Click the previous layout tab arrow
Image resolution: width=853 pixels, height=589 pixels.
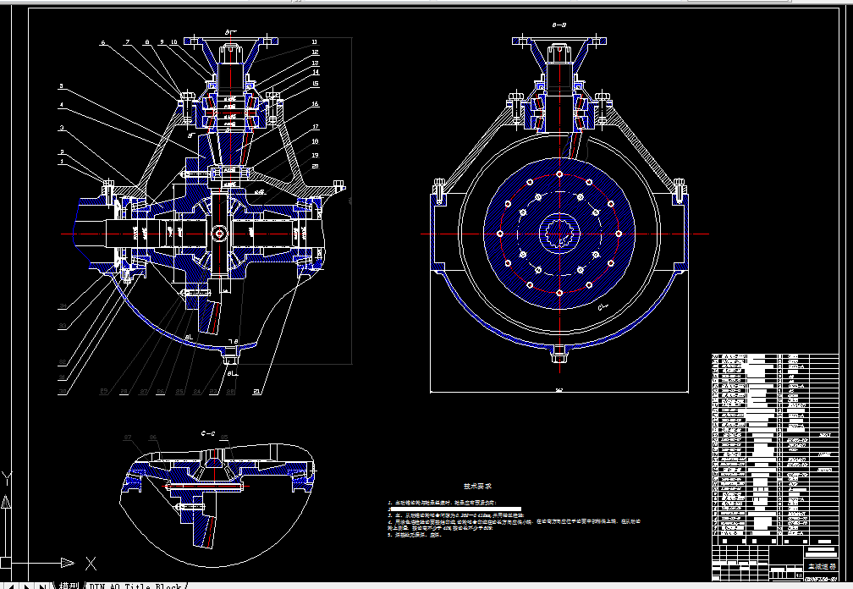(13, 586)
